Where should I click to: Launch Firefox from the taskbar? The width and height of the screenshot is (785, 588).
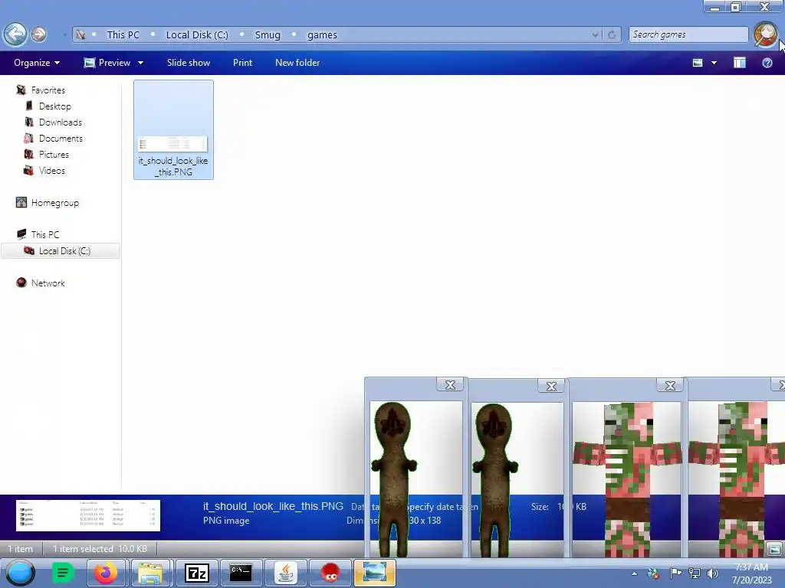coord(106,573)
